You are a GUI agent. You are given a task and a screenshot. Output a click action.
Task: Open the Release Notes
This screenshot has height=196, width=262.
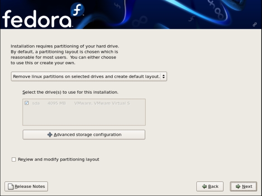(x=26, y=186)
